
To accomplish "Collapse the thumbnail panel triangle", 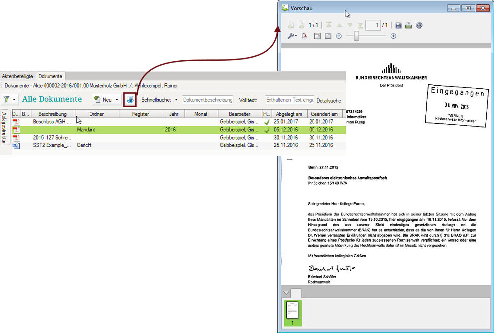I will pos(285,293).
